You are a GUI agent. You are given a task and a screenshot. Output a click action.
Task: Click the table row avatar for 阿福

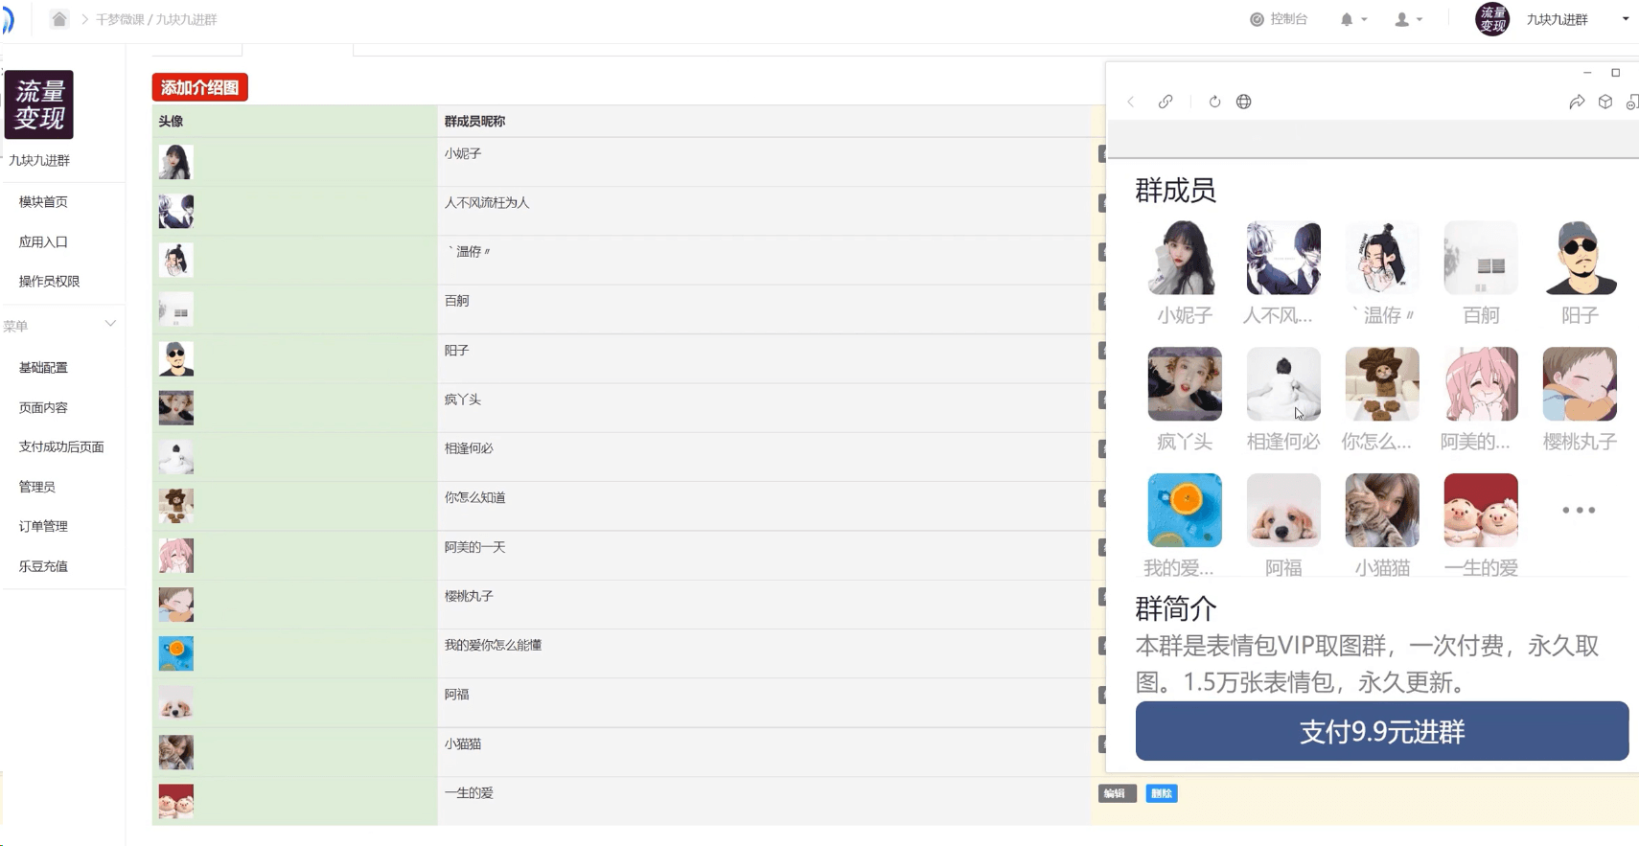coord(176,703)
